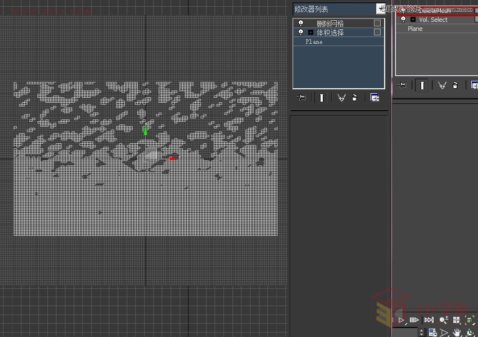
Task: Remove the modifier using the trash can icon
Action: tap(355, 97)
